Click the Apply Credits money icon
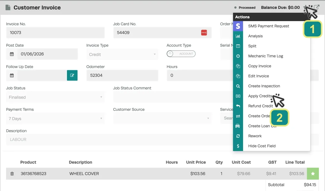Viewport: 325px width, 191px height. tap(238, 96)
